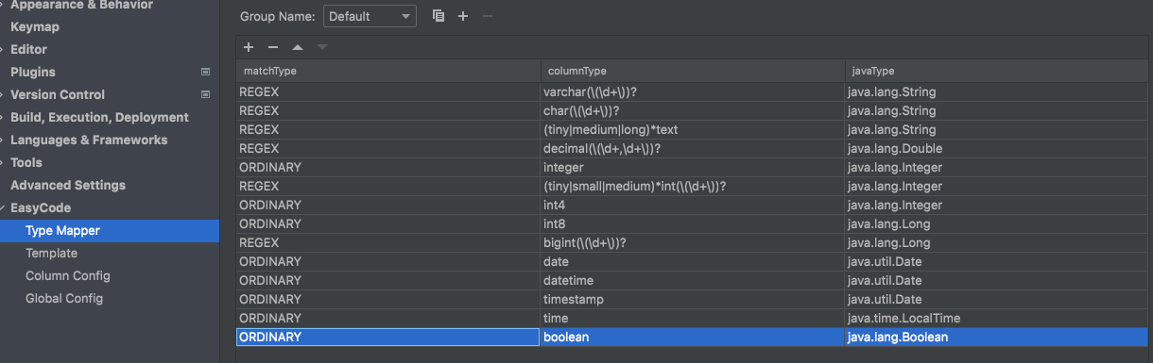Screen dimensions: 1153x363
Task: Sort by the columnType header
Action: pos(692,71)
